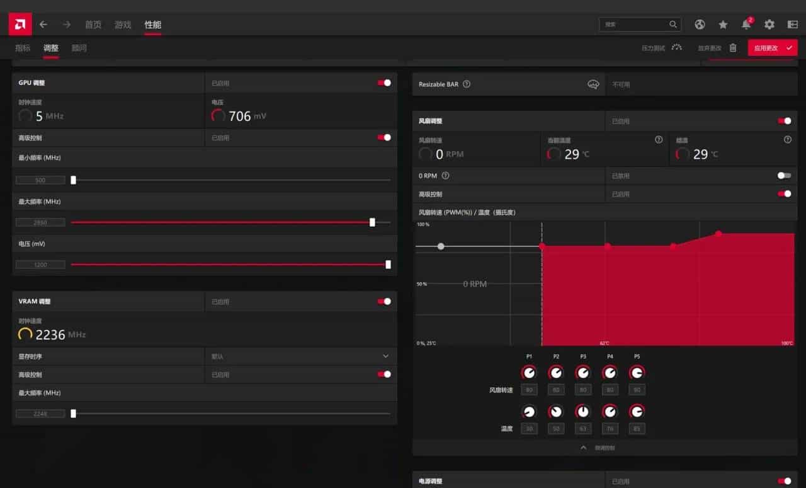Screen dimensions: 806x488
Task: Disable the GPU 调整 toggle
Action: [x=384, y=82]
